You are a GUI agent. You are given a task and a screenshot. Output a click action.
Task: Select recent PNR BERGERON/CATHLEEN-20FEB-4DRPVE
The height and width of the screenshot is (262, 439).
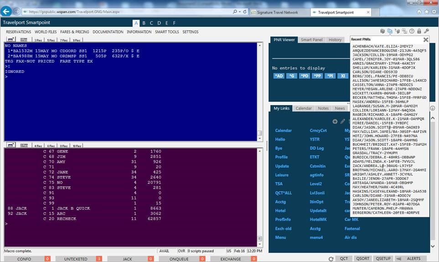click(x=386, y=213)
